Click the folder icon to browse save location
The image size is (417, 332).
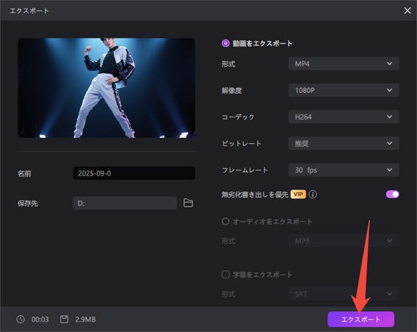pyautogui.click(x=188, y=203)
